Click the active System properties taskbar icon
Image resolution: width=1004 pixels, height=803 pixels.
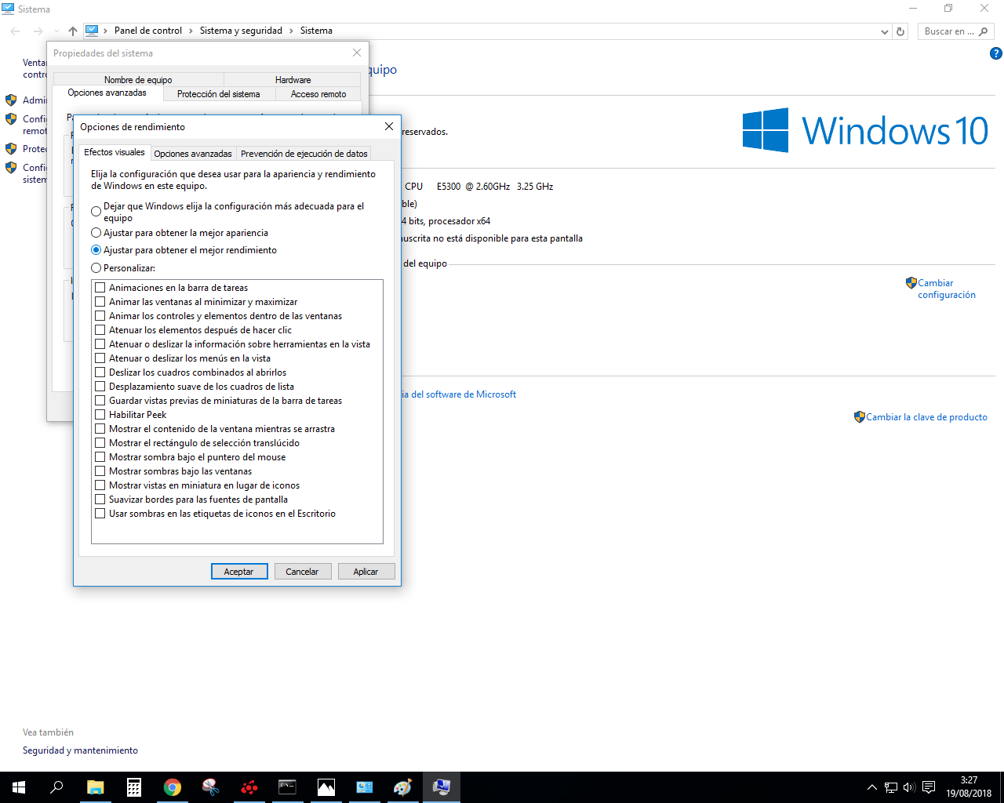(x=441, y=787)
